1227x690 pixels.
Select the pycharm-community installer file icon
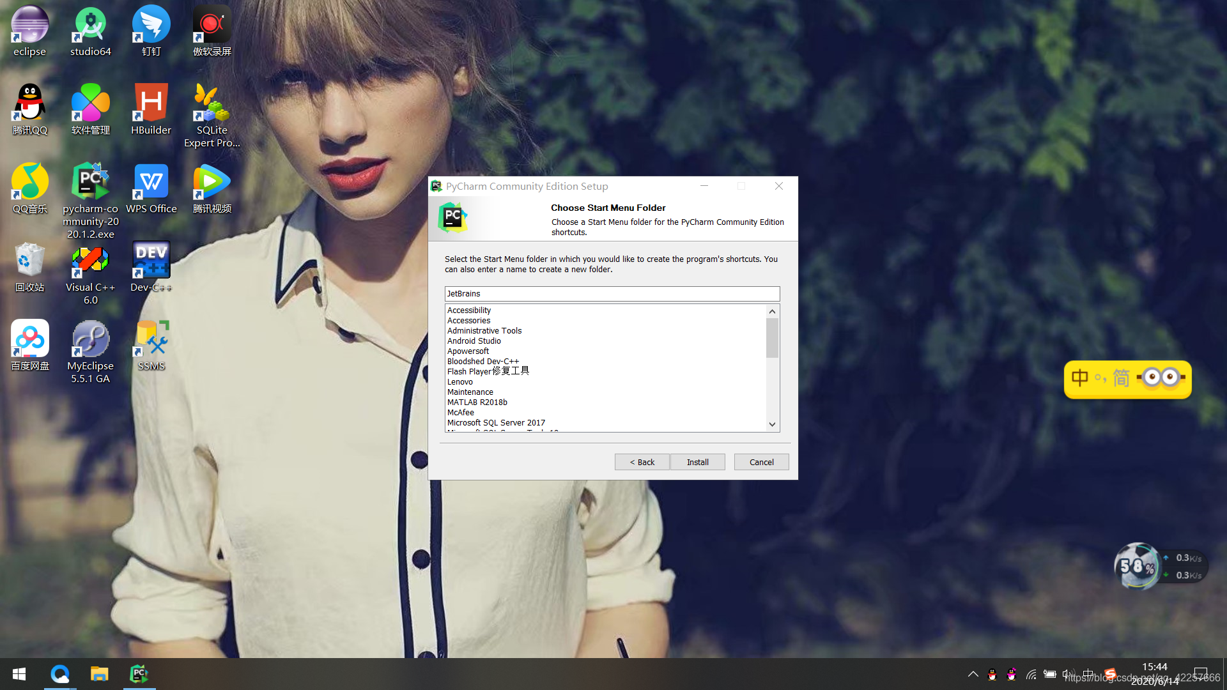click(x=90, y=199)
